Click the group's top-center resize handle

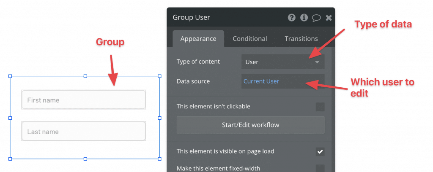point(85,76)
